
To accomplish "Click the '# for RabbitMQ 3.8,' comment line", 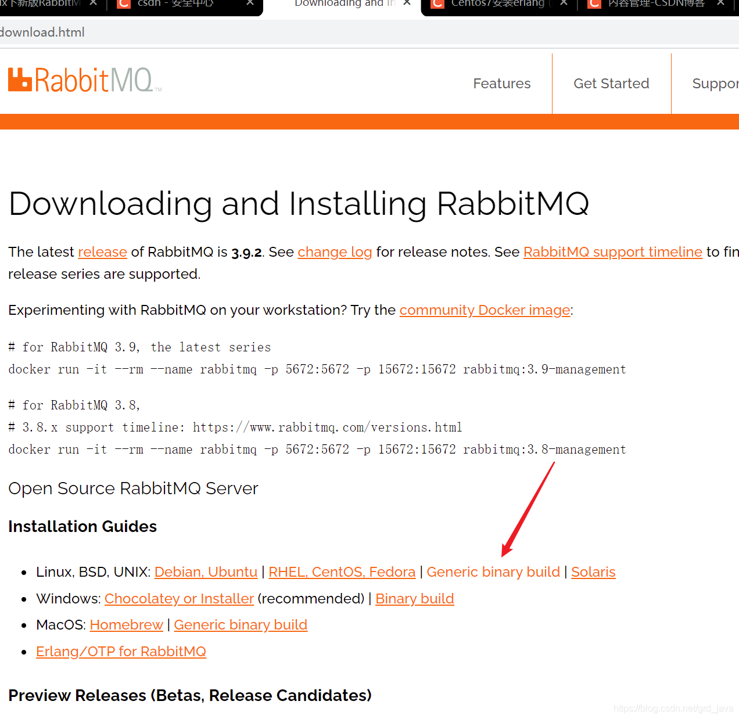I will pyautogui.click(x=74, y=405).
